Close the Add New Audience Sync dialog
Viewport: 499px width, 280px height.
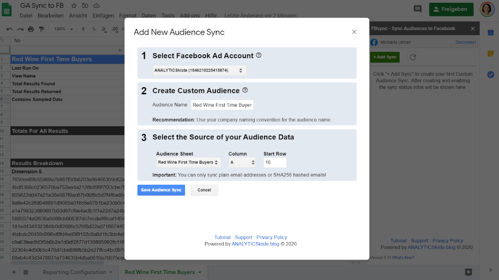[x=354, y=32]
